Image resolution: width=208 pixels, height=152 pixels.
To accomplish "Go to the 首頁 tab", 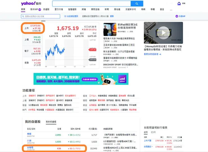I will click(x=23, y=9).
